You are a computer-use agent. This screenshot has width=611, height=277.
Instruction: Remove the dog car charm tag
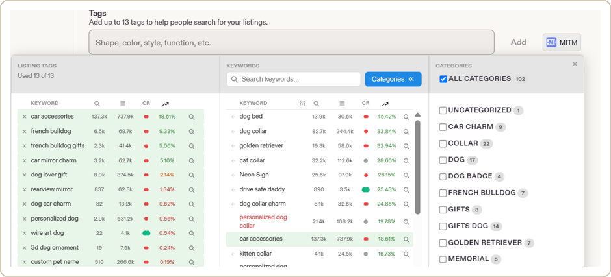[x=25, y=204]
